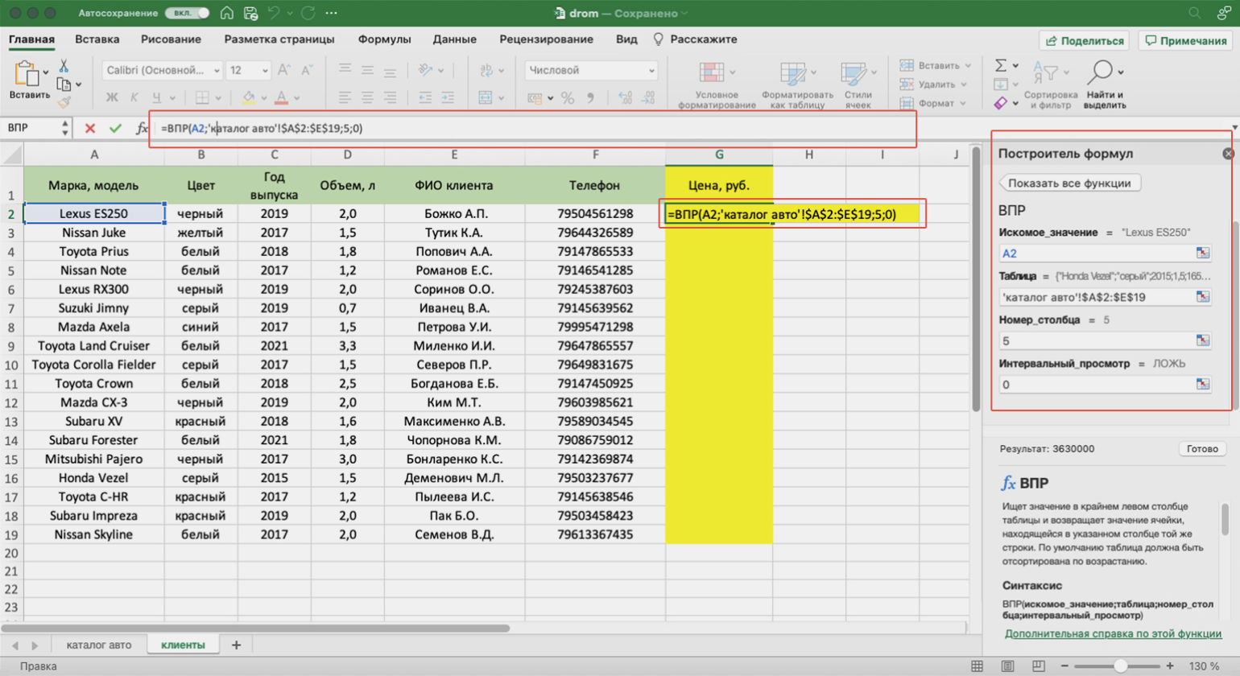
Task: Click the Paste clipboard icon
Action: pyautogui.click(x=27, y=75)
